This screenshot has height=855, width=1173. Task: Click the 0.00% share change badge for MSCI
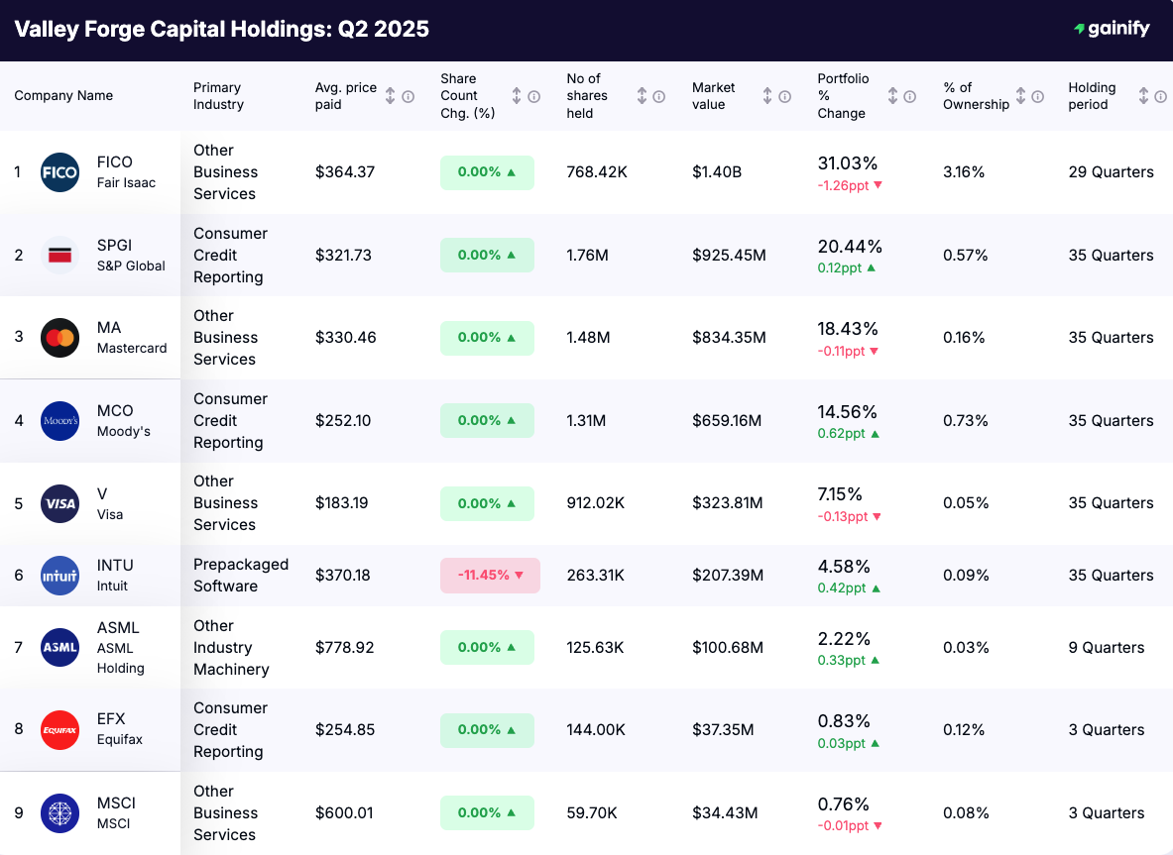(487, 813)
